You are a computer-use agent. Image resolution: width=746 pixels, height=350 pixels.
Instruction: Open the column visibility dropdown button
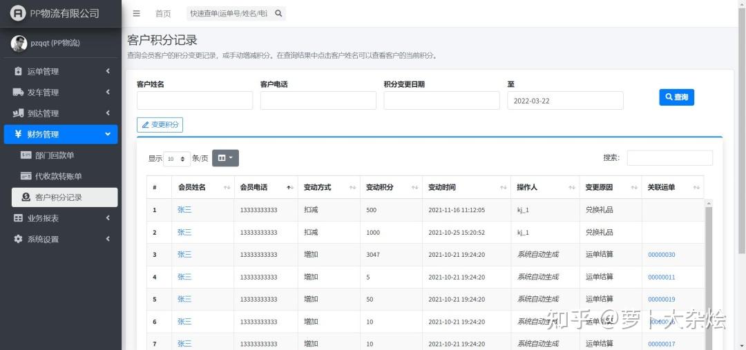click(x=225, y=158)
